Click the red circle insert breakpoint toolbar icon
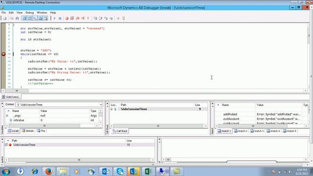Viewport: 313px width, 176px height. pos(67,19)
